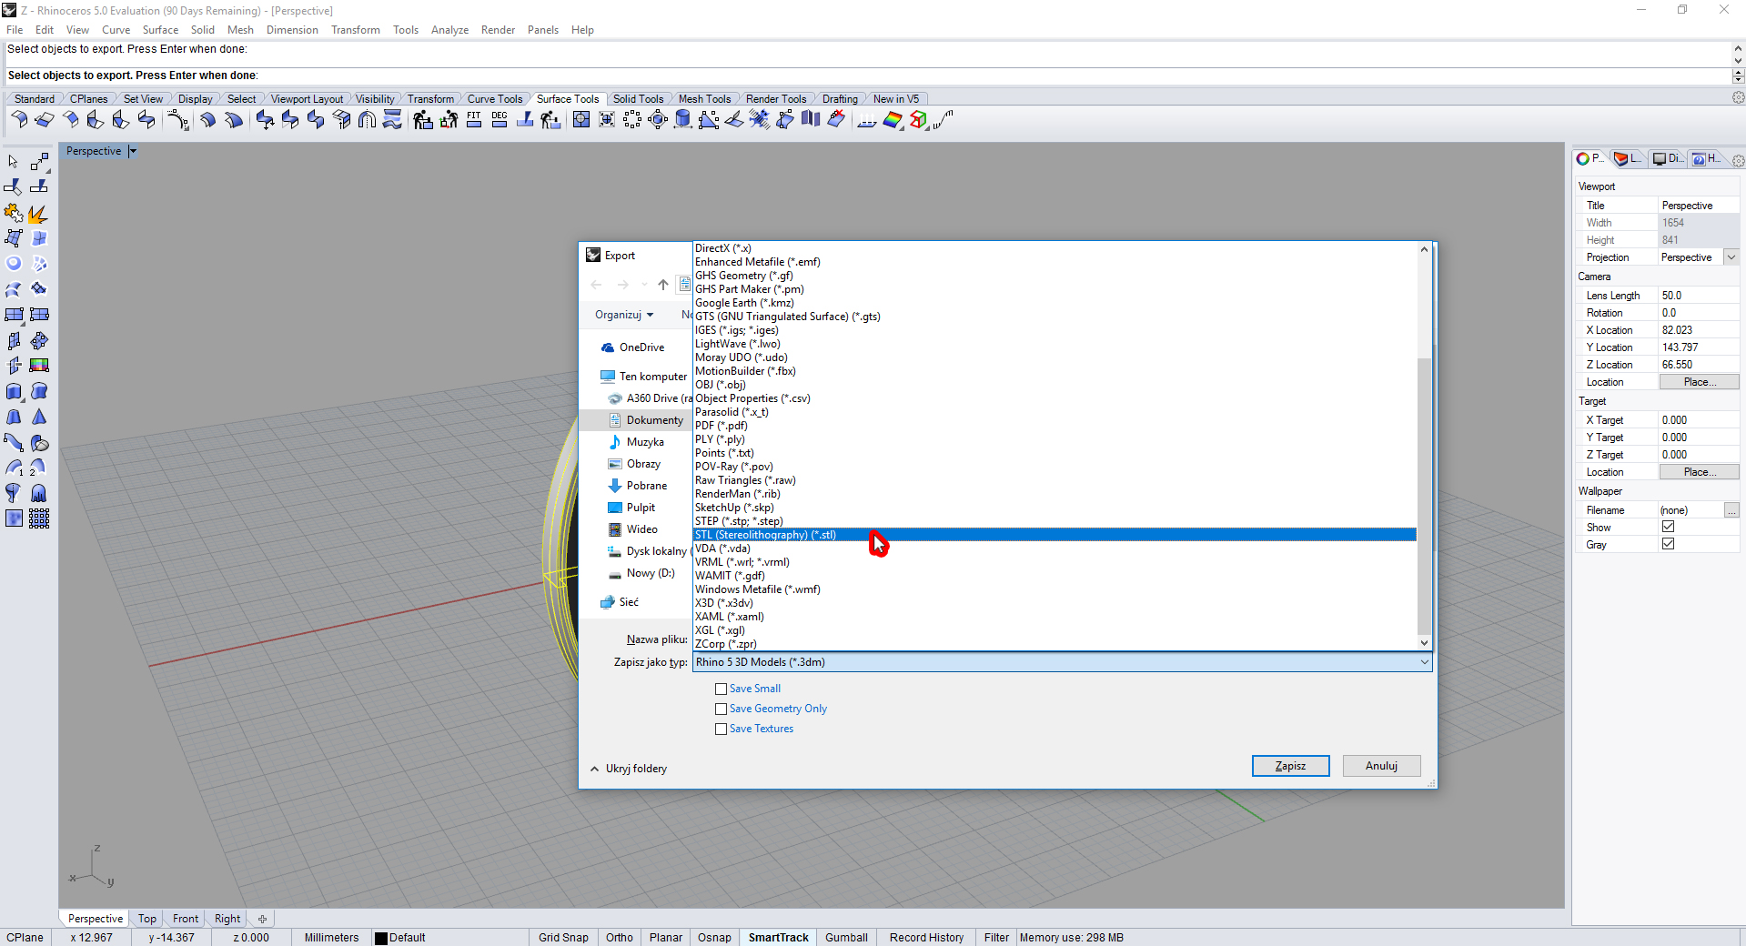Viewport: 1746px width, 946px height.
Task: Open the Analyze menu
Action: 449,30
